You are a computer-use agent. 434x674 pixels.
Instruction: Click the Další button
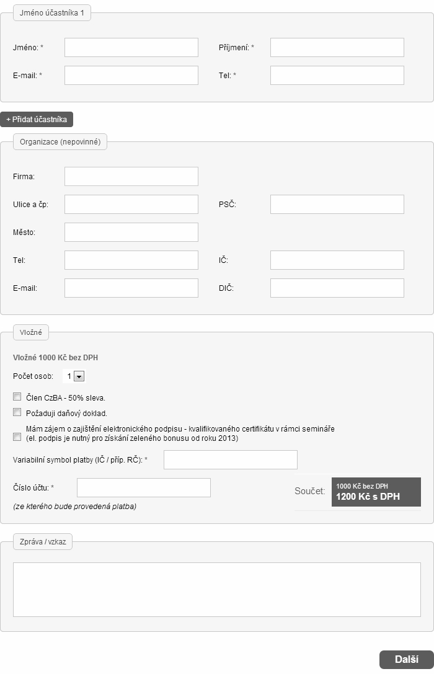pyautogui.click(x=407, y=659)
